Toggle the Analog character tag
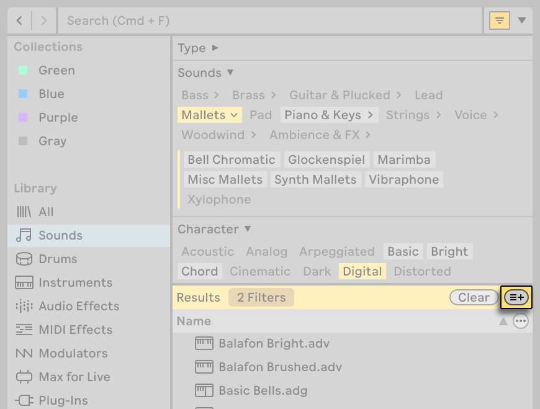 coord(266,251)
